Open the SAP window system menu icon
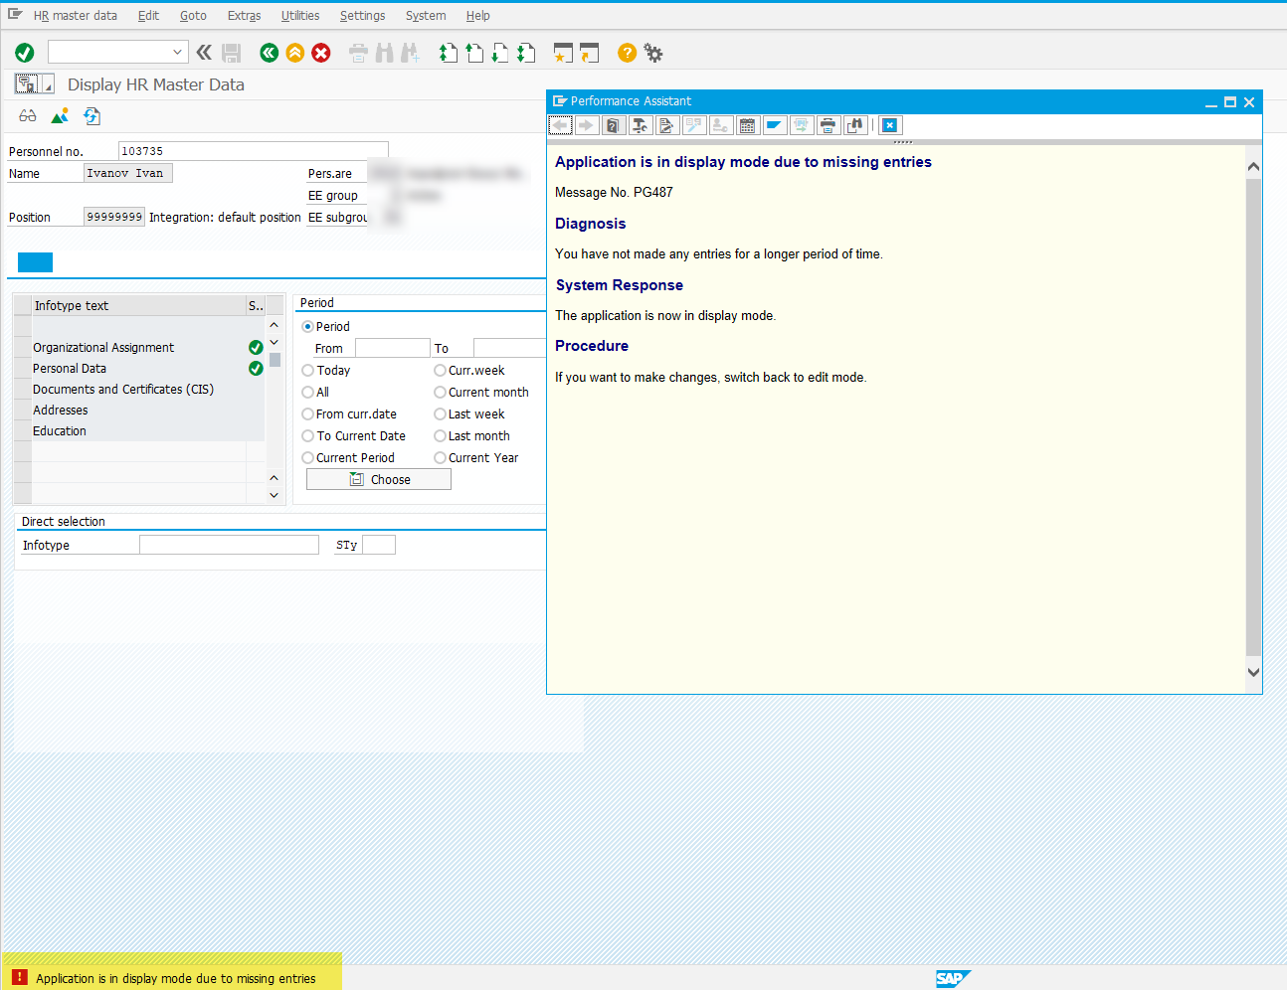 click(x=15, y=15)
